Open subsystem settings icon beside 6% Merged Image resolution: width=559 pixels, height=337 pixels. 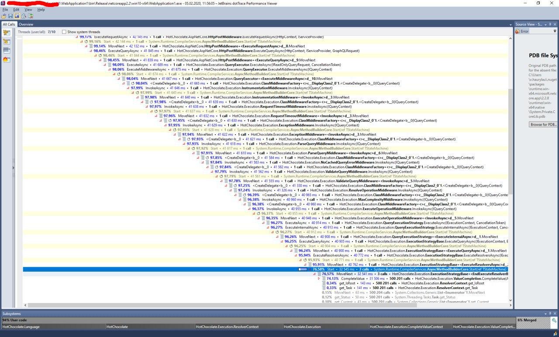pyautogui.click(x=553, y=320)
